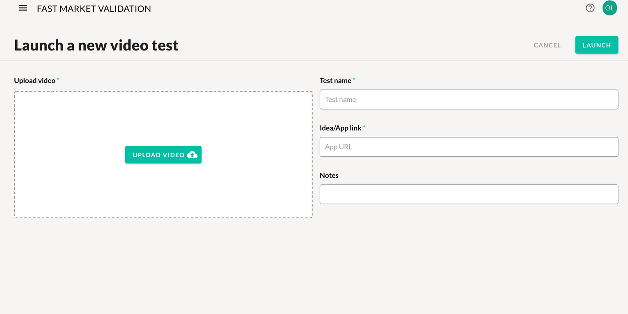628x314 pixels.
Task: Click the asterisk beside Upload video
Action: click(x=58, y=80)
